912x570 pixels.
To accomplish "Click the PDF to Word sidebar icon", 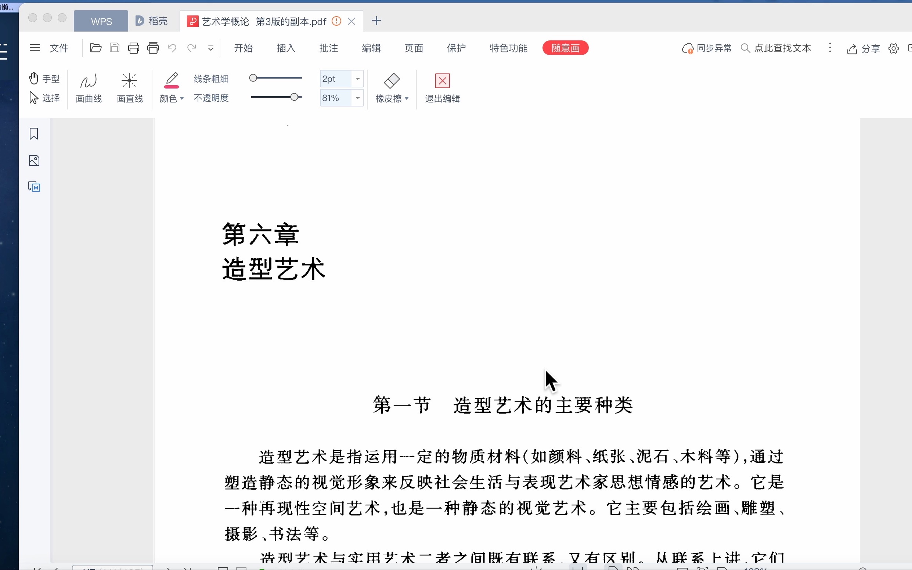I will tap(34, 187).
